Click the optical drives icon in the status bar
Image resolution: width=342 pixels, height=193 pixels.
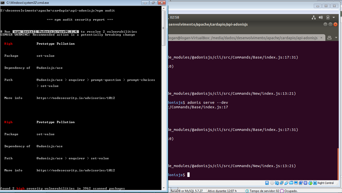coord(272,183)
